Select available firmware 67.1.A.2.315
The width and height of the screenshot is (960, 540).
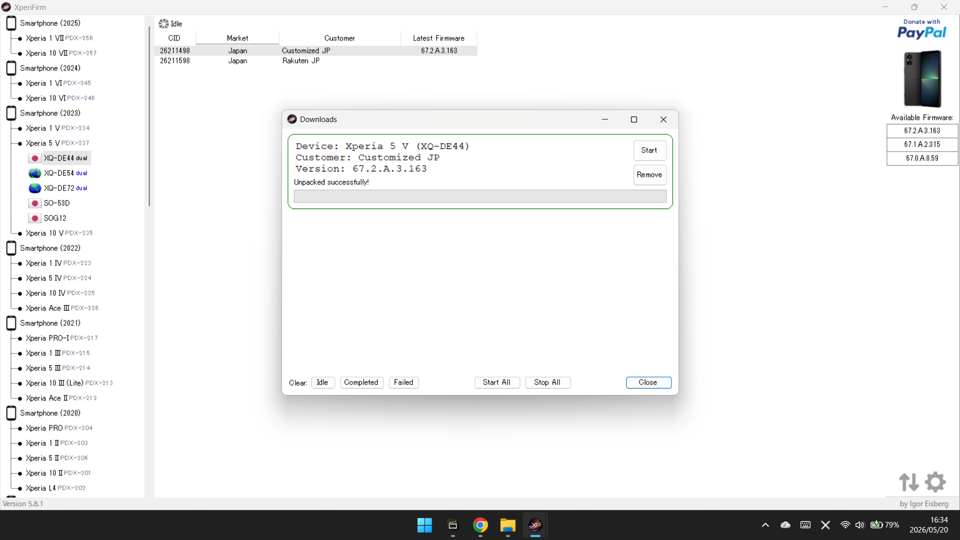(922, 144)
